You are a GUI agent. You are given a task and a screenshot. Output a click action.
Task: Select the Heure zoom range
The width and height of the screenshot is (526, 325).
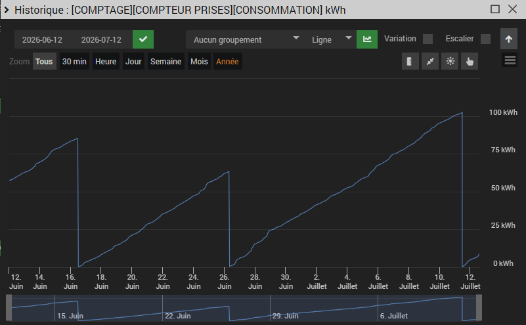pos(106,61)
